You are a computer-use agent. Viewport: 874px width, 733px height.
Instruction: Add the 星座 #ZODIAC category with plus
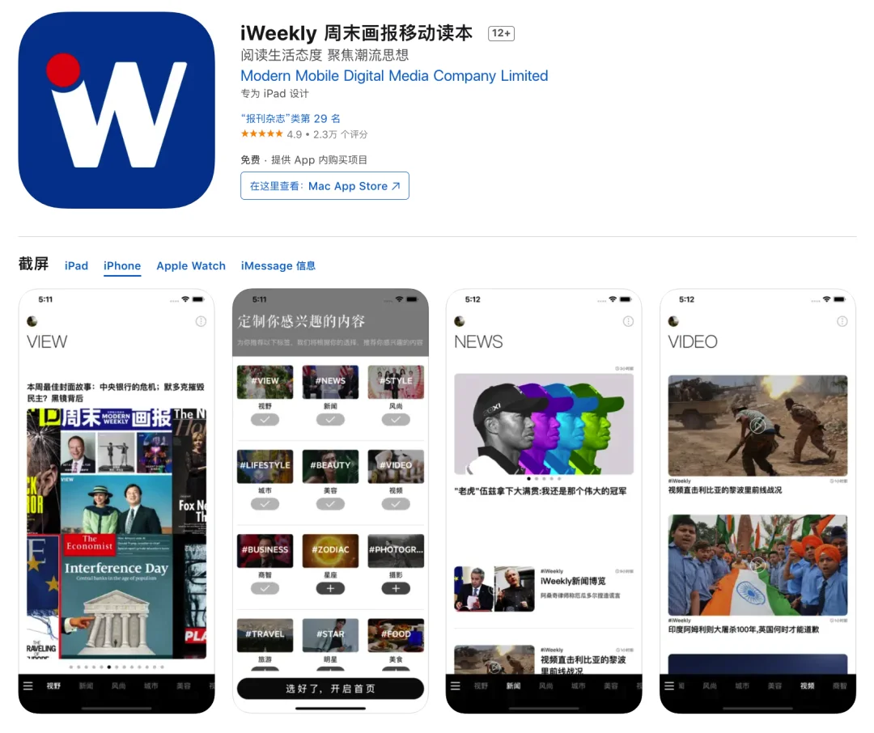coord(330,588)
